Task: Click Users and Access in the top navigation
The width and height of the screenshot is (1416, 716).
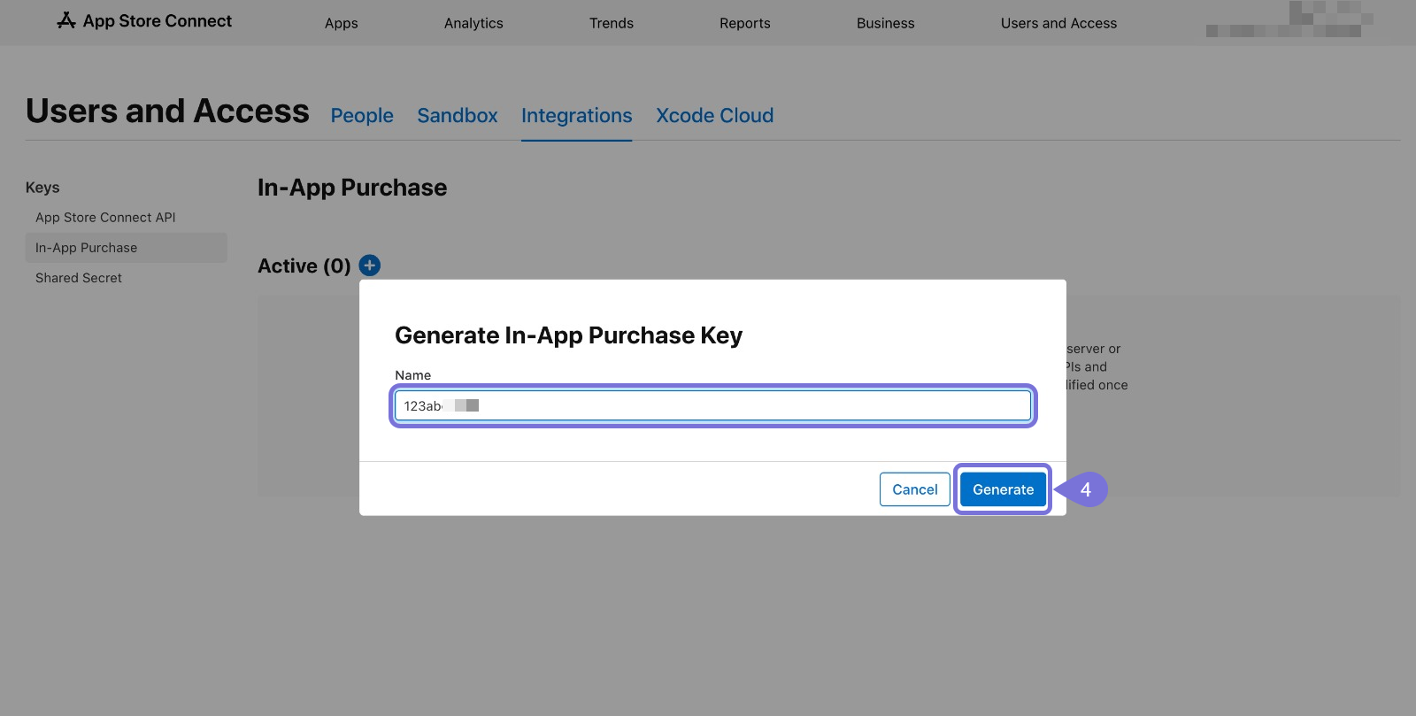Action: [x=1058, y=23]
